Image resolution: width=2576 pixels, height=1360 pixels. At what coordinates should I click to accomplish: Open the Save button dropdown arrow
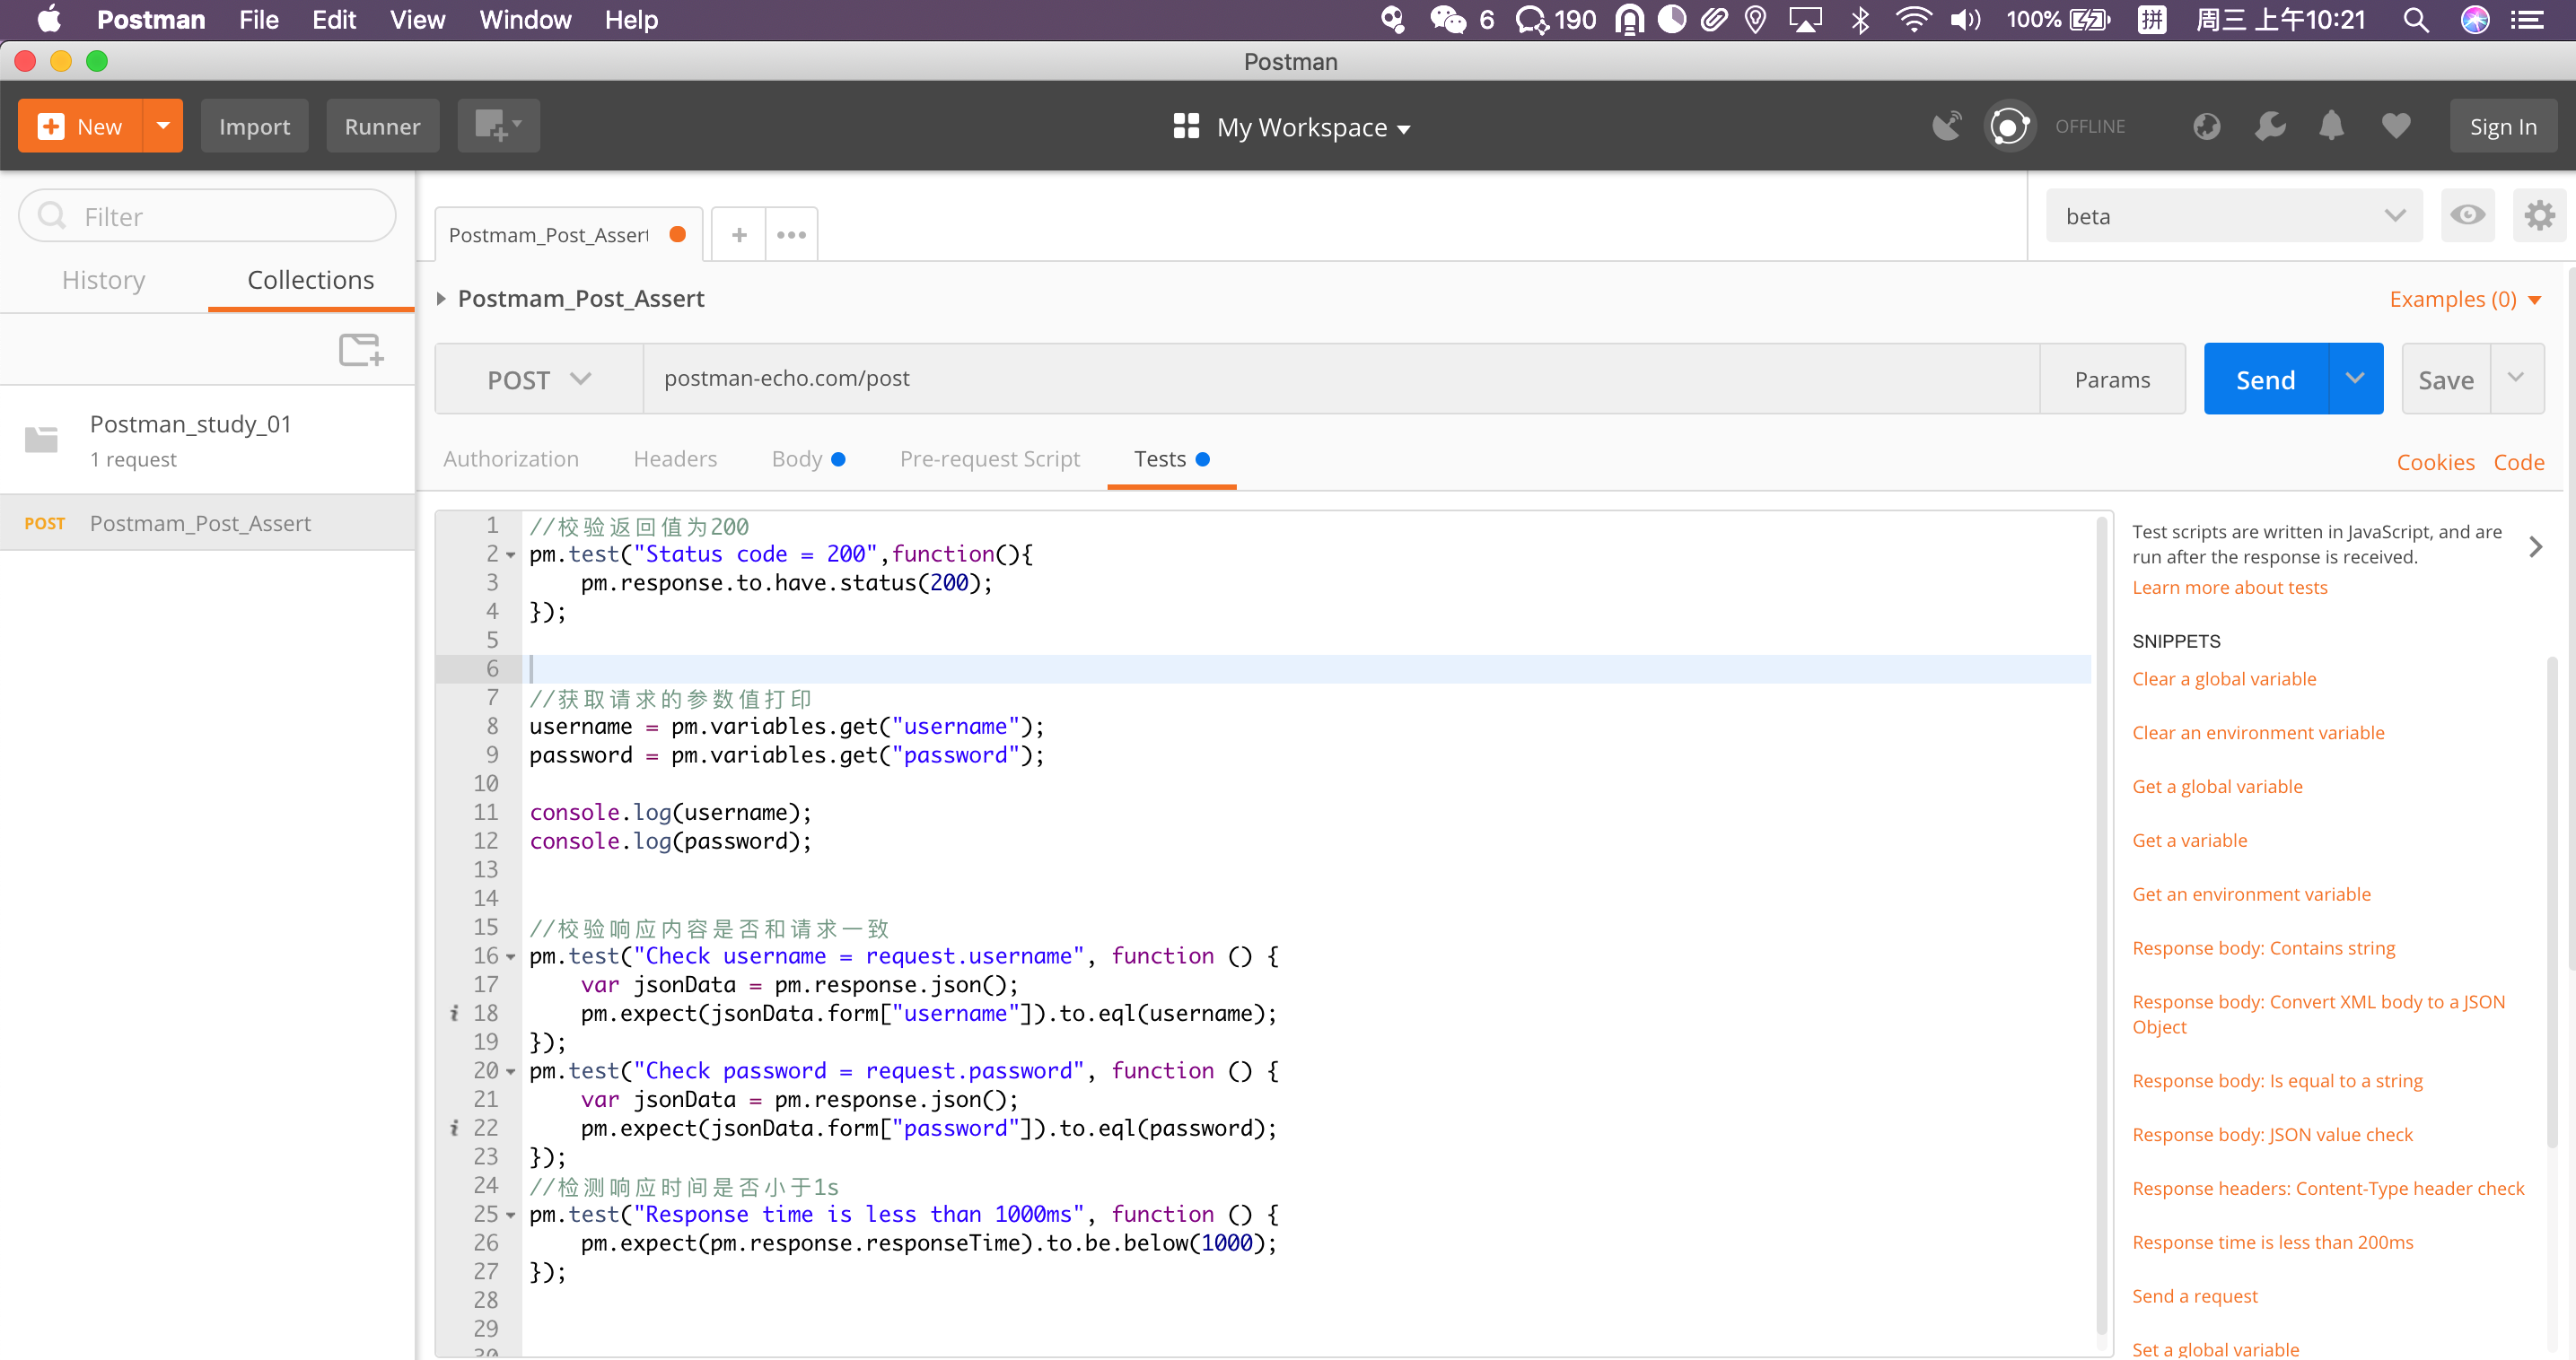[2516, 379]
